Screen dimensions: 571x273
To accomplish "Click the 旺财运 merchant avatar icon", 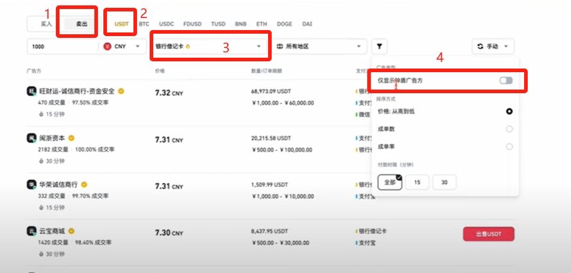I will [31, 91].
